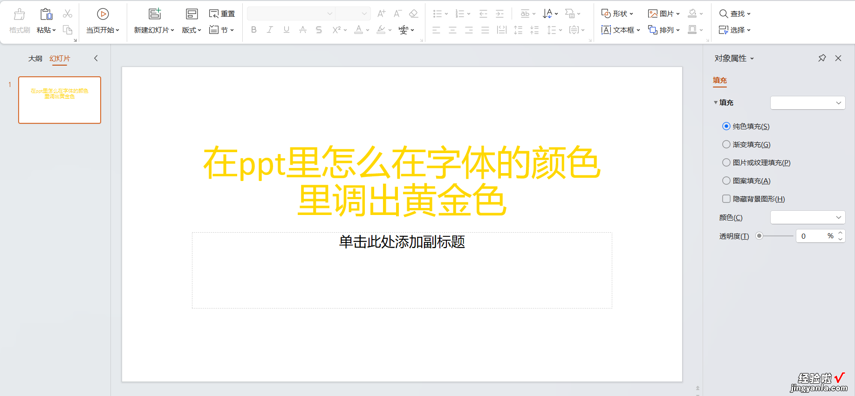
Task: Click the decrease font size A- icon
Action: (397, 13)
